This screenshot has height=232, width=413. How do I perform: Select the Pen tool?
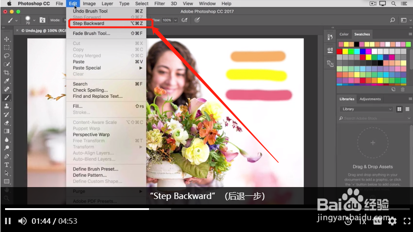point(6,156)
